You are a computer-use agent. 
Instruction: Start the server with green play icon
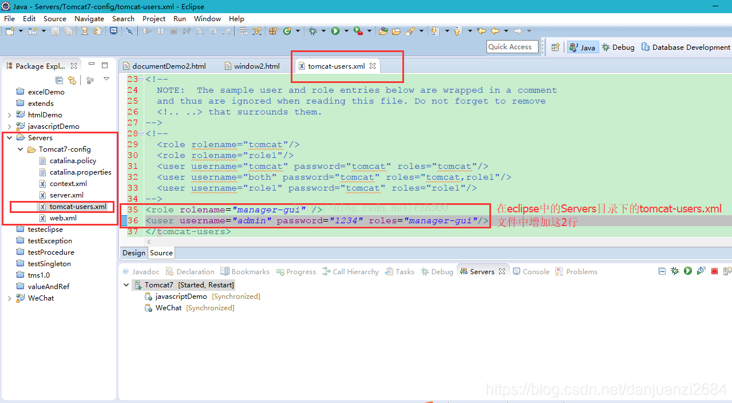click(688, 271)
